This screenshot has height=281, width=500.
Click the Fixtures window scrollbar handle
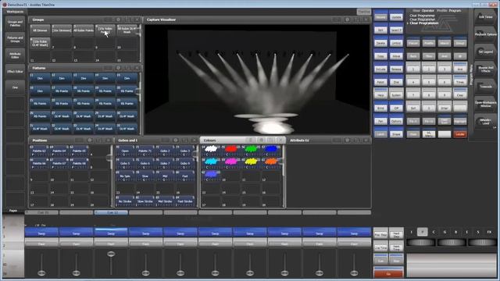tap(139, 91)
